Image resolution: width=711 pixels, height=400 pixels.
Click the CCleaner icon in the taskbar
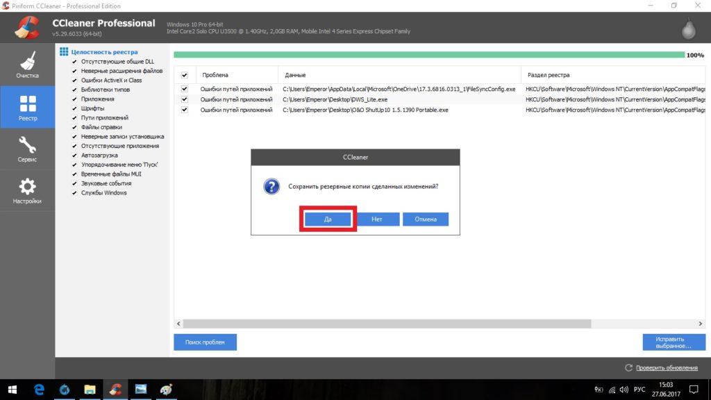pyautogui.click(x=115, y=389)
